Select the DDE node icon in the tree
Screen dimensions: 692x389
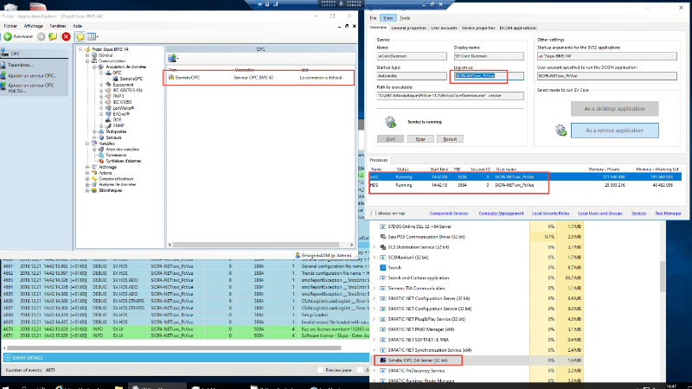(x=108, y=119)
